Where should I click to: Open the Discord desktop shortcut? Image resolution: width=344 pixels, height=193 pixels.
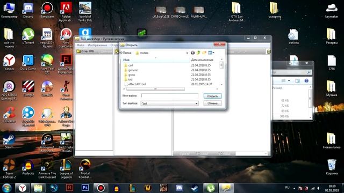(x=28, y=10)
